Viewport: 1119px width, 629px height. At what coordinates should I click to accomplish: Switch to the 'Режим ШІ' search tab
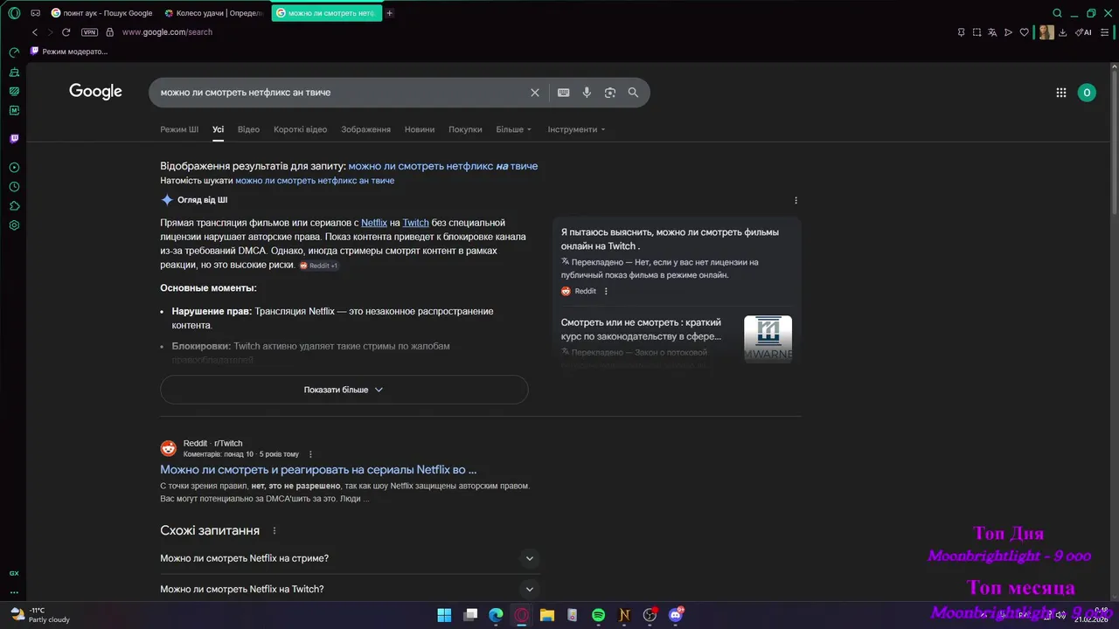(179, 129)
